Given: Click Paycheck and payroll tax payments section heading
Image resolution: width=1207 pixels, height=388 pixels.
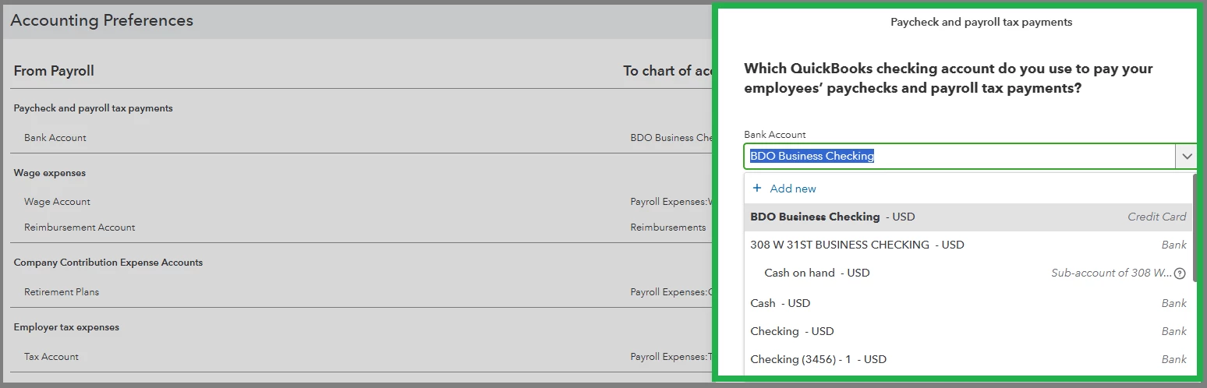Looking at the screenshot, I should pos(94,108).
